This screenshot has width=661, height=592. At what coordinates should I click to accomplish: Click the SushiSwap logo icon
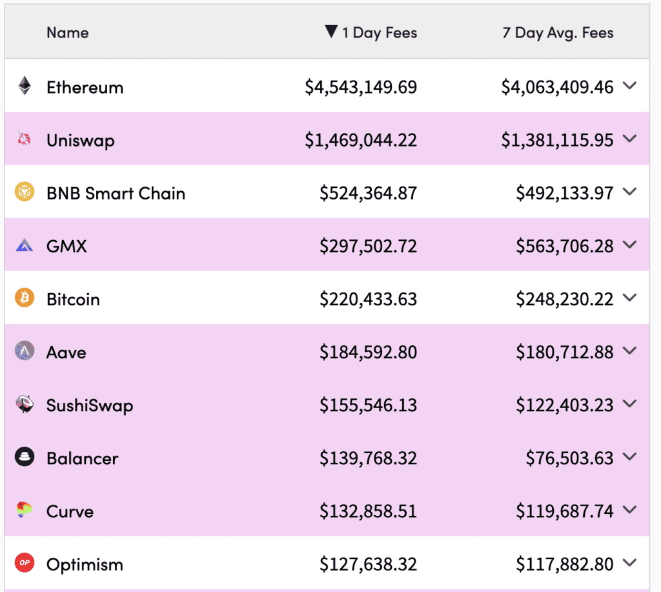point(25,404)
